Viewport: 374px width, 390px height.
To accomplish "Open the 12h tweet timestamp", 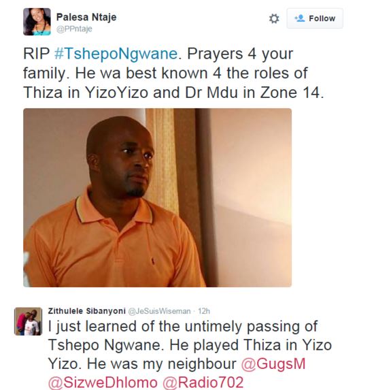I will (x=204, y=311).
